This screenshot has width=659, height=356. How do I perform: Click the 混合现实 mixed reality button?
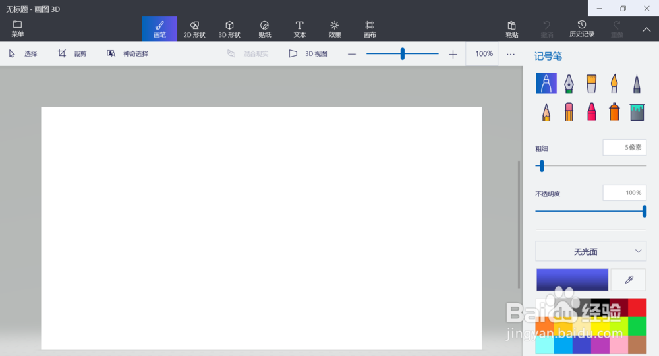248,54
